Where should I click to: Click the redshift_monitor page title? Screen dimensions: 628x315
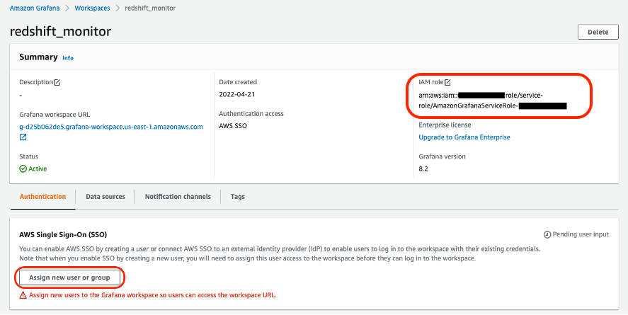[x=60, y=31]
